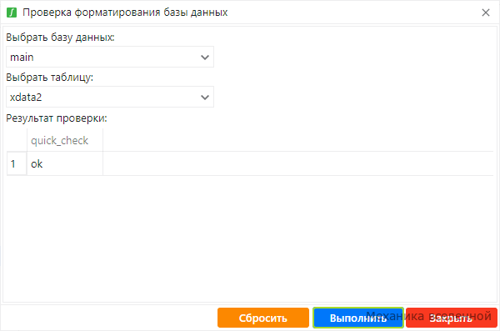Click the Выбрать базу данных label
Viewport: 500px width, 331px height.
tap(60, 38)
